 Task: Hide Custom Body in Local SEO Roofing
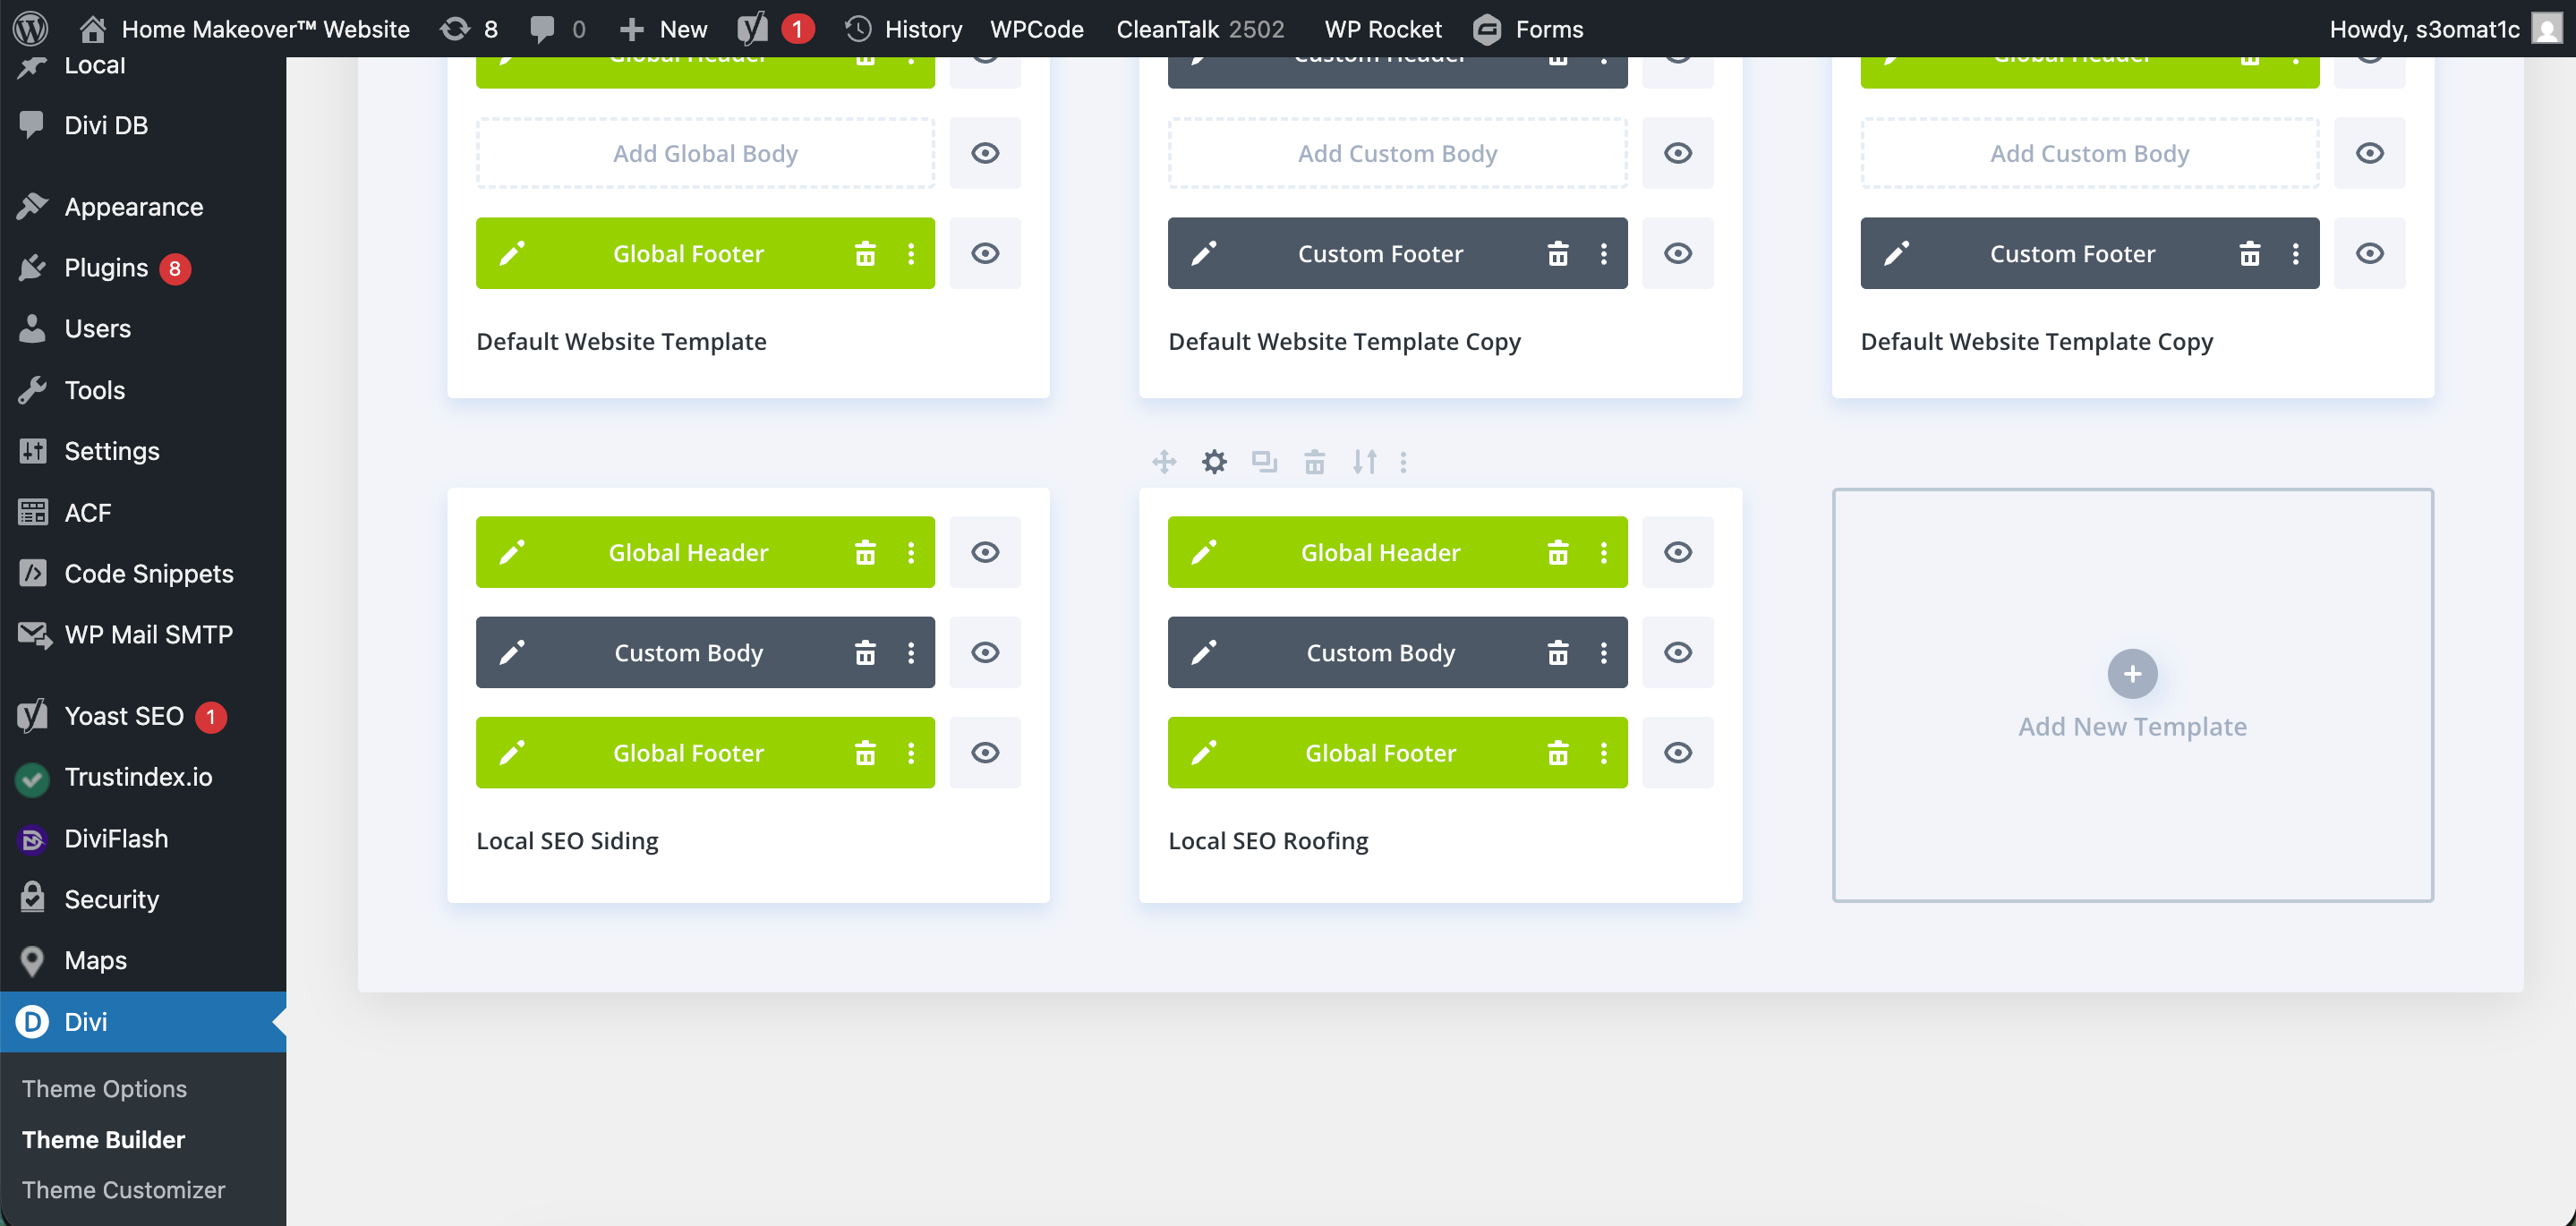(1678, 652)
